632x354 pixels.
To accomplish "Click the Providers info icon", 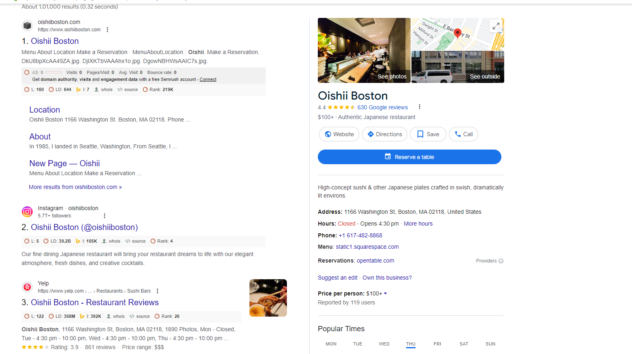I will [501, 261].
